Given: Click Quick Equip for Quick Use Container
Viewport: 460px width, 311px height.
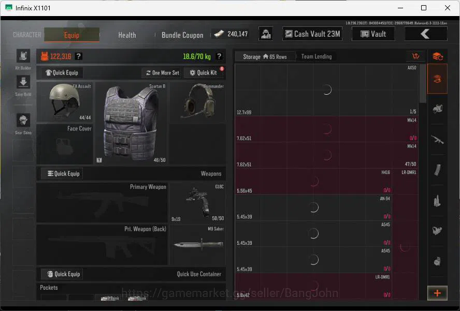Looking at the screenshot, I should (x=62, y=274).
